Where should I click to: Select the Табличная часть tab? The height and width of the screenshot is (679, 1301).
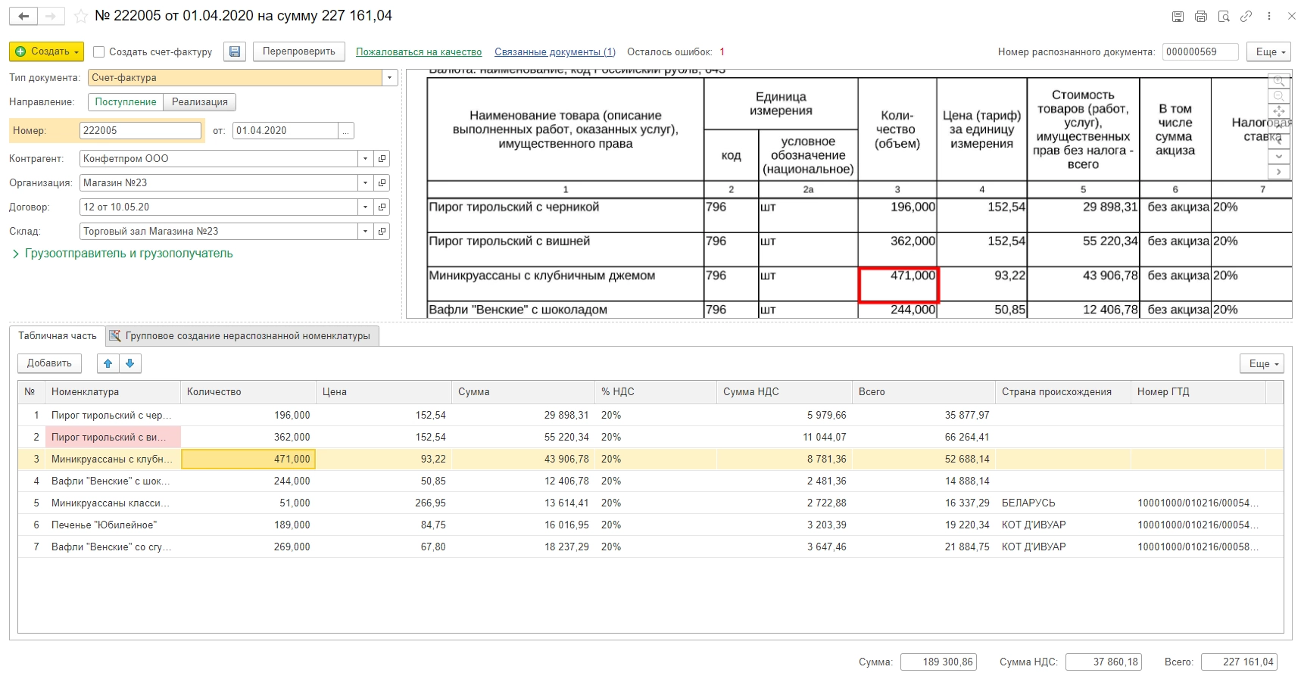(x=58, y=336)
